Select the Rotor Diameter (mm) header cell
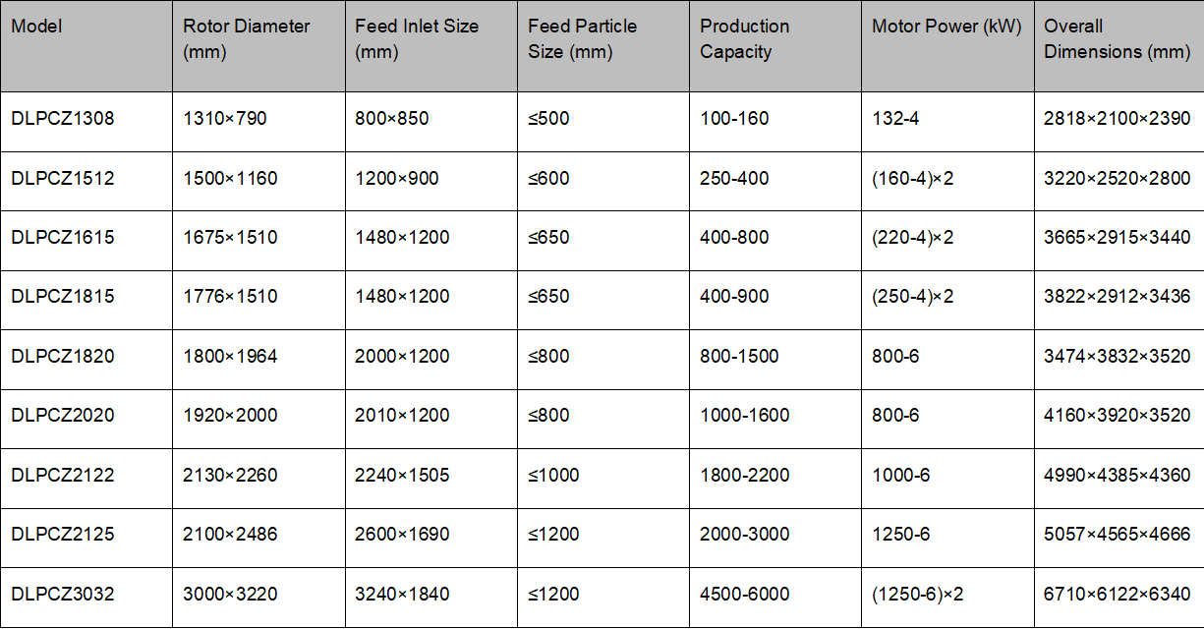Screen dimensions: 1204x629 coord(258,46)
